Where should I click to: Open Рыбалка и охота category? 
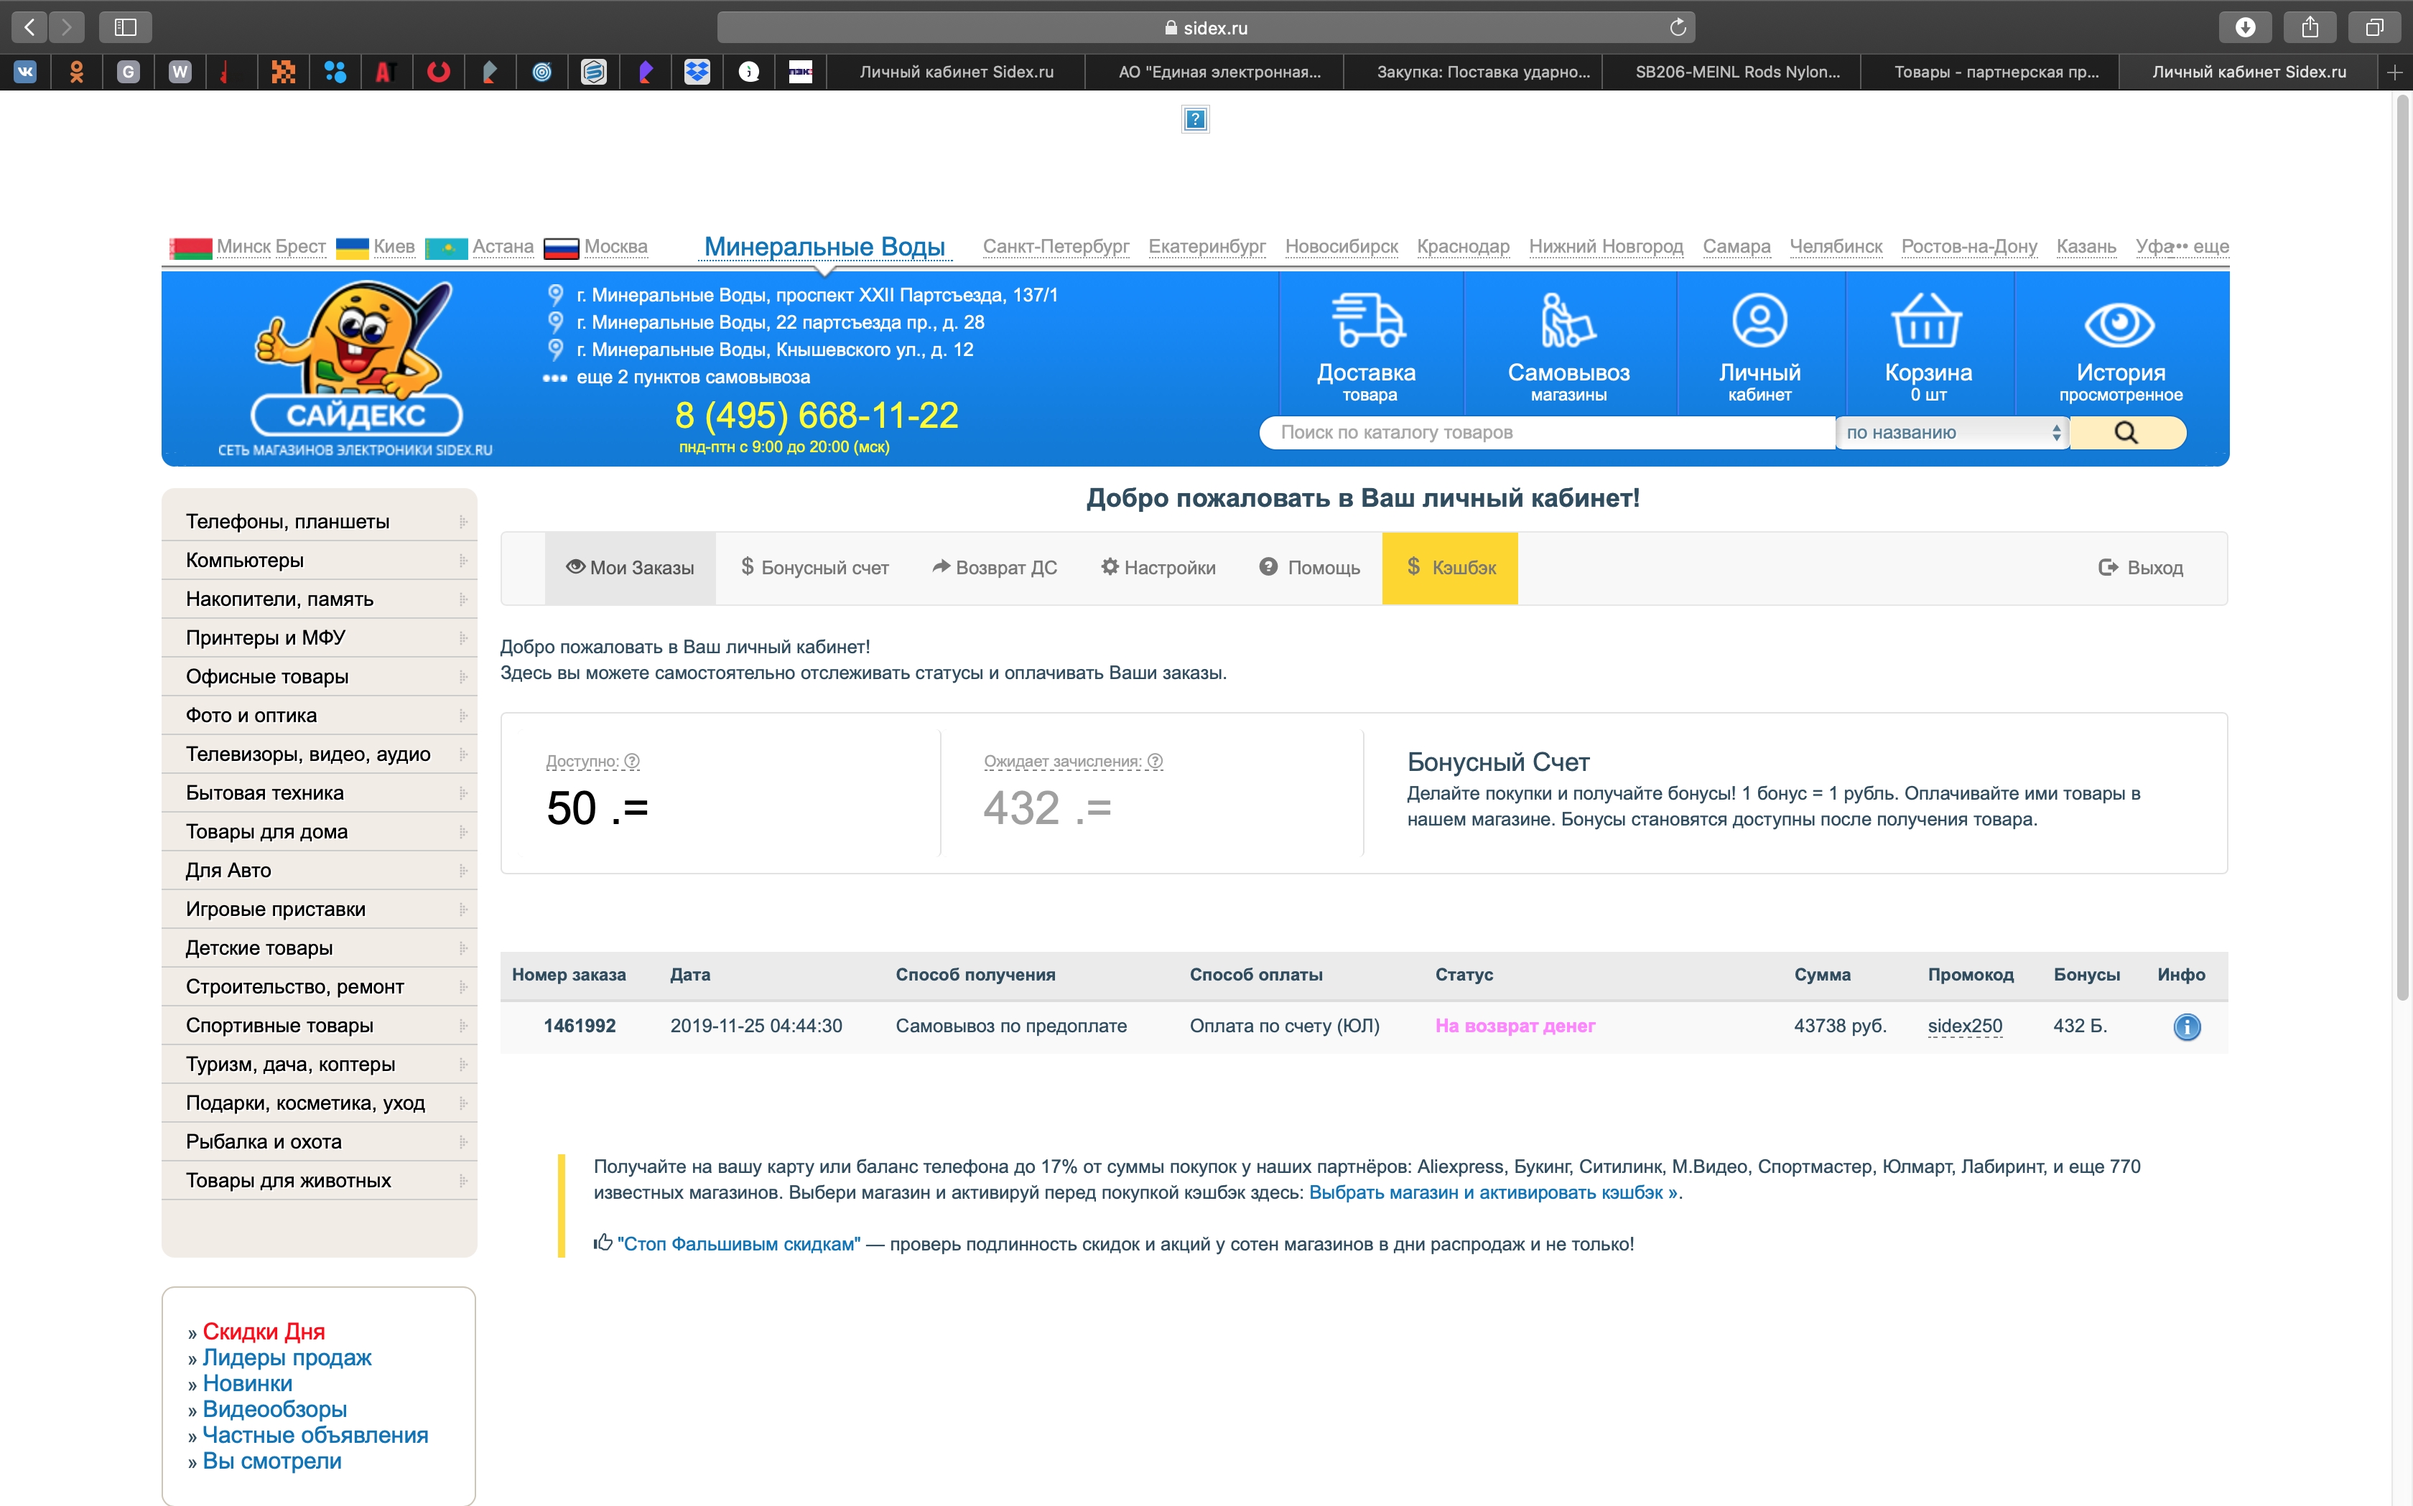(319, 1141)
